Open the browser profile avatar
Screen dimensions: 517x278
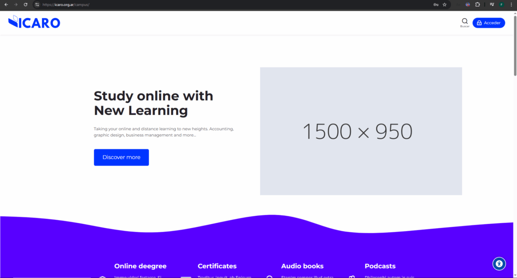tap(501, 5)
